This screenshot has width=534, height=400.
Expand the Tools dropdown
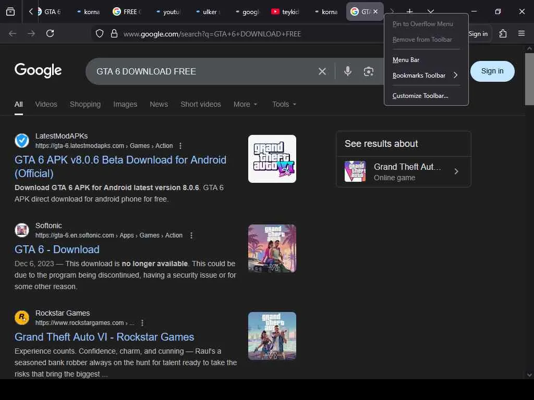tap(284, 104)
